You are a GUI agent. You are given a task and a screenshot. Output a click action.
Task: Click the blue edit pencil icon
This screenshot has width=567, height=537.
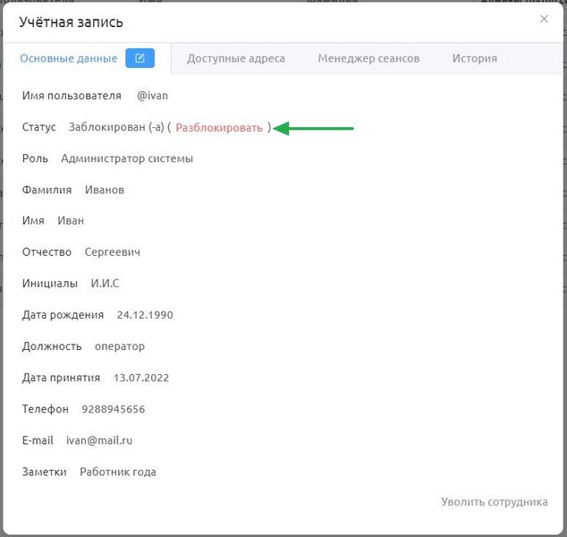pyautogui.click(x=140, y=58)
